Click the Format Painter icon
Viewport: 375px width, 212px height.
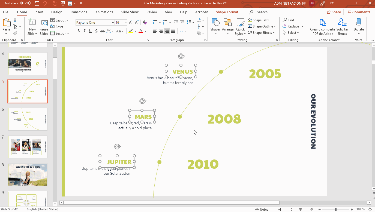click(15, 33)
